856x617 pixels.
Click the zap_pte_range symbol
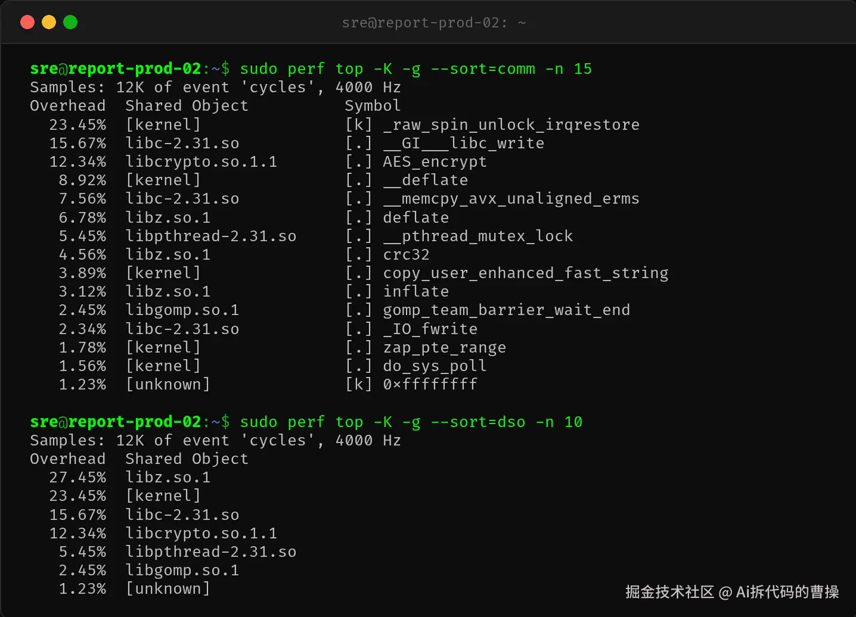[445, 347]
